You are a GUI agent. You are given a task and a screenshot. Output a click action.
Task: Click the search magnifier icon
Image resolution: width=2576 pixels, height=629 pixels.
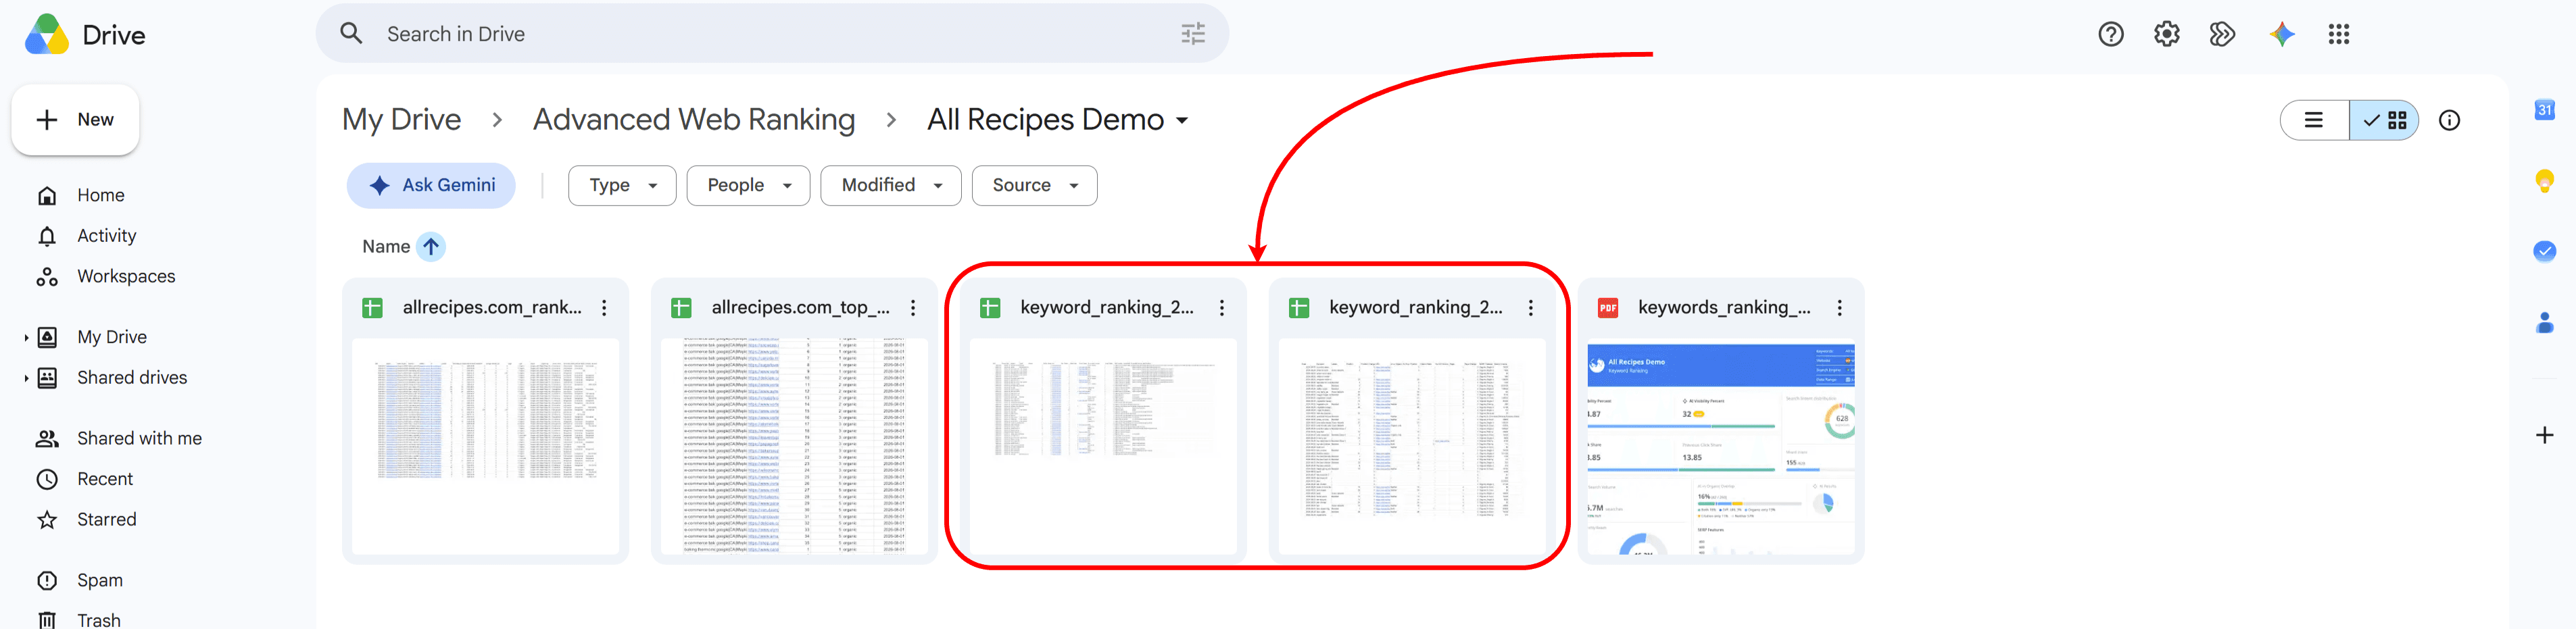(x=351, y=34)
